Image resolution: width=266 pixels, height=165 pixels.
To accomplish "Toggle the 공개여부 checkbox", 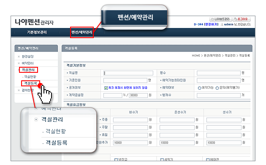I will tap(106, 88).
